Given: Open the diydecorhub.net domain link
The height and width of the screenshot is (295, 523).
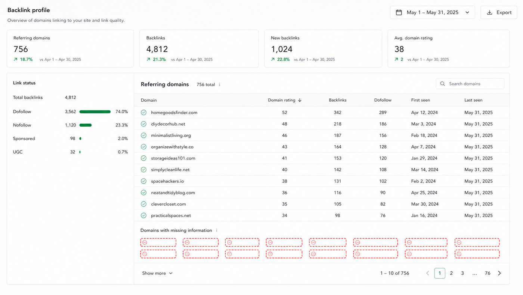Looking at the screenshot, I should (168, 124).
